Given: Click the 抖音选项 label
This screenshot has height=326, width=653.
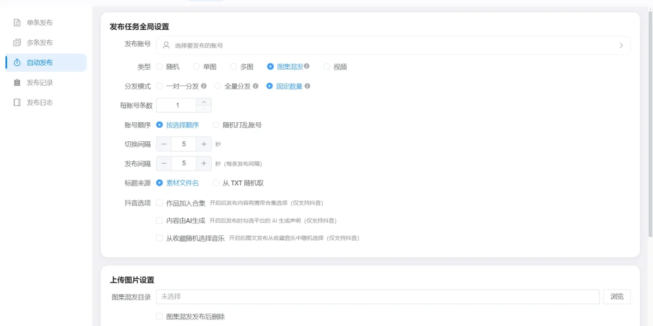Looking at the screenshot, I should 138,203.
